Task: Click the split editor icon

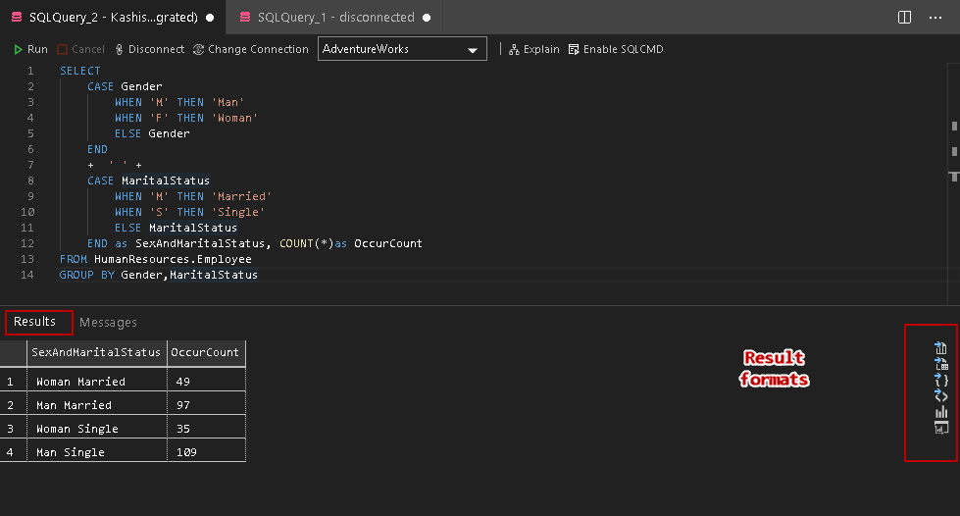Action: 904,18
